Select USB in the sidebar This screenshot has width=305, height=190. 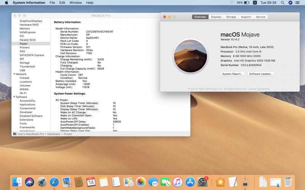22,70
